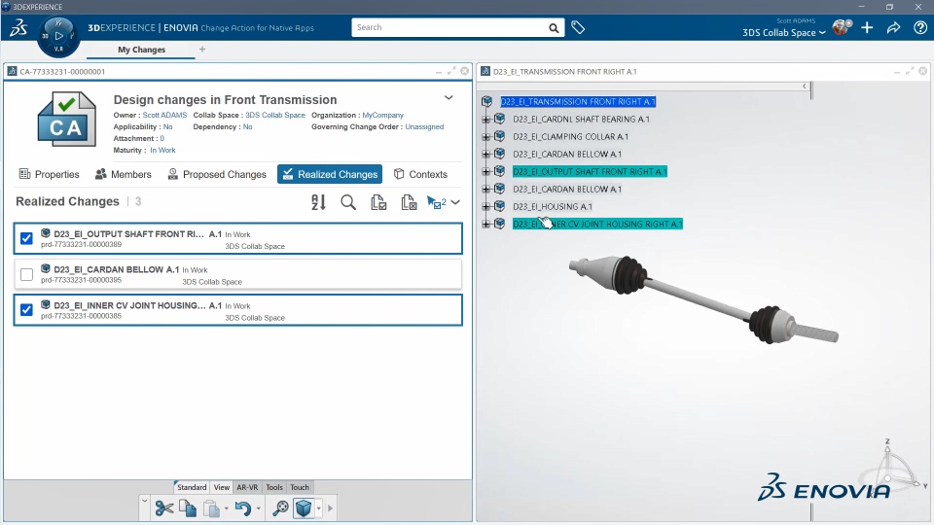The height and width of the screenshot is (525, 934).
Task: Click the large Change Action CA icon
Action: [67, 119]
